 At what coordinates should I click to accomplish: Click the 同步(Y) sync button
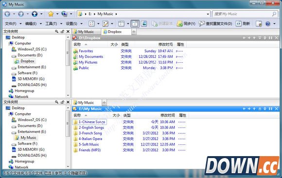click(x=186, y=23)
